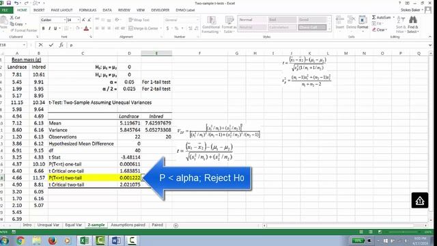437x246 pixels.
Task: Open the font color dropdown arrow
Action: coord(91,28)
